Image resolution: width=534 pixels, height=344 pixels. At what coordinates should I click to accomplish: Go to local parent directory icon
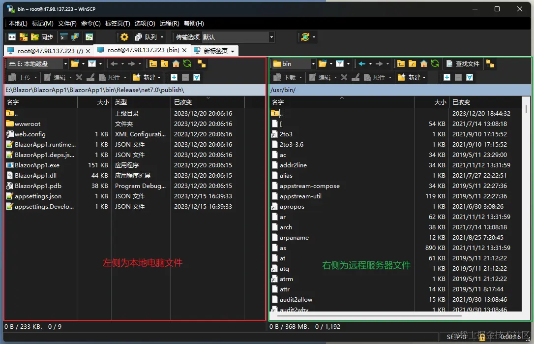point(153,64)
